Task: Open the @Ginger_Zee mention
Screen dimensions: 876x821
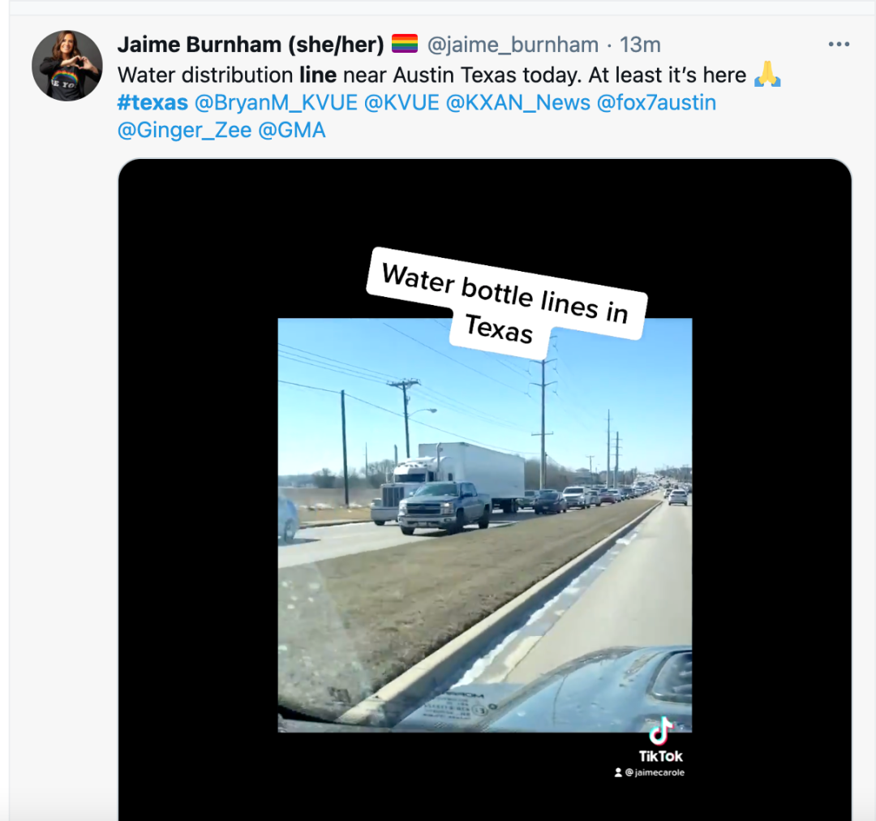Action: pos(184,131)
